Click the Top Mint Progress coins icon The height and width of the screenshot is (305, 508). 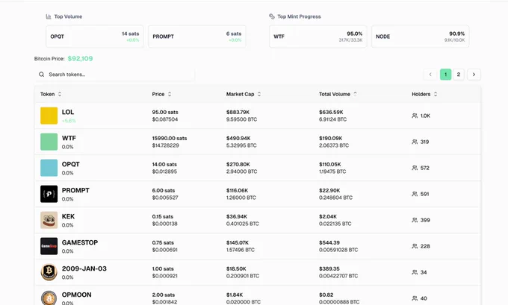(272, 16)
